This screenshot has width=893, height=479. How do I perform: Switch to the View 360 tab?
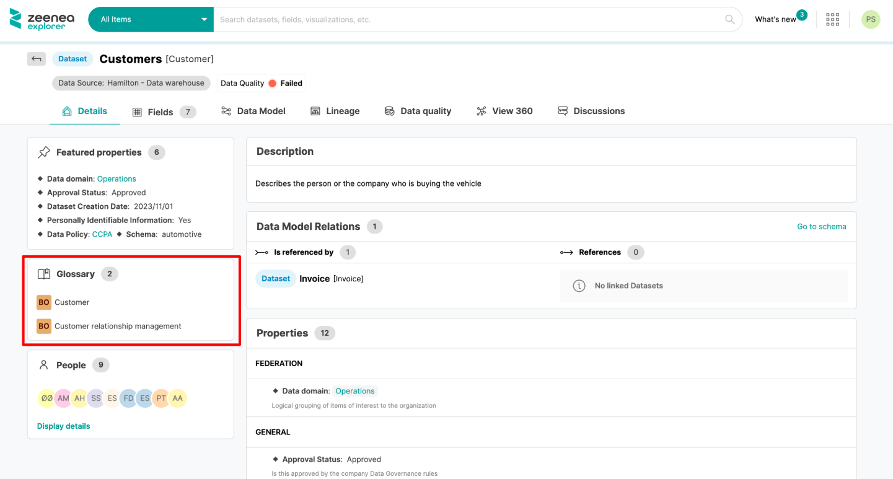click(x=504, y=111)
